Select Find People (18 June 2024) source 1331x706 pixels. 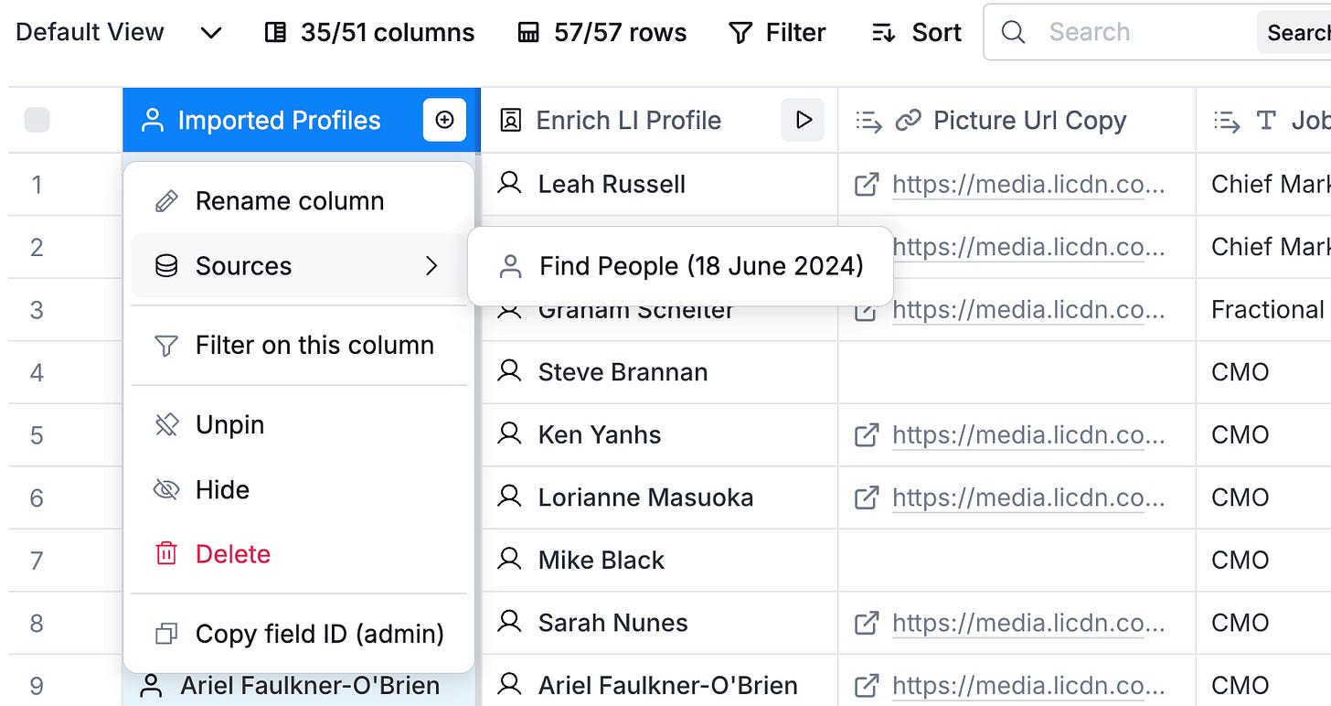click(x=700, y=266)
